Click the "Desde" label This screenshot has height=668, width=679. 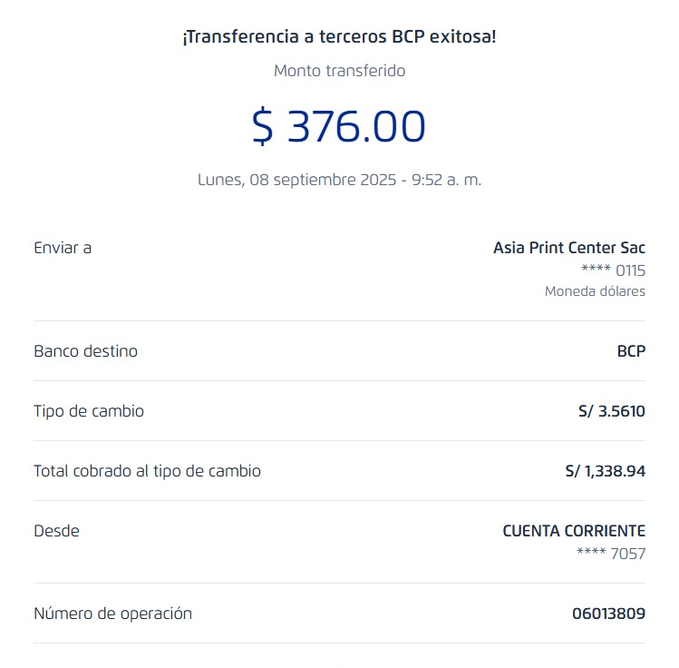pos(56,530)
